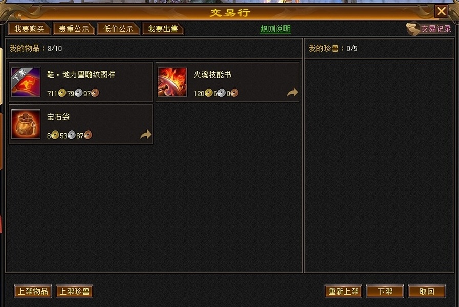Select the 低价公示 tab
This screenshot has height=307, width=459.
[x=118, y=29]
